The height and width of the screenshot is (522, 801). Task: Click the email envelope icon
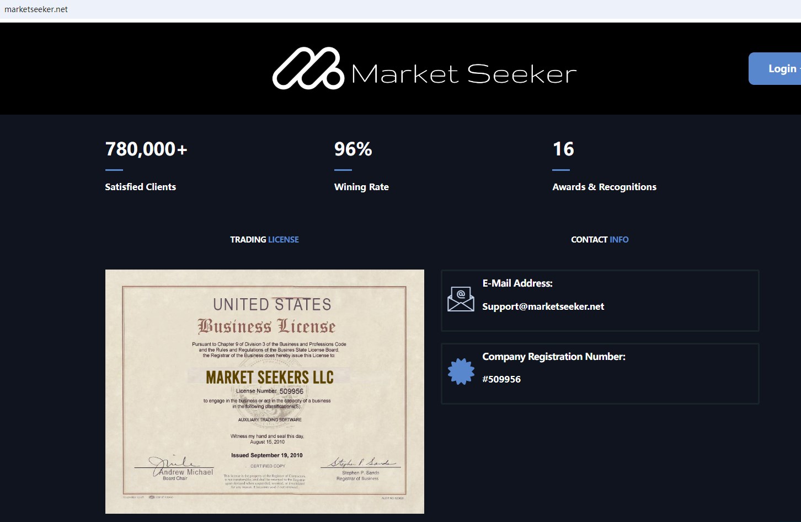click(x=461, y=299)
